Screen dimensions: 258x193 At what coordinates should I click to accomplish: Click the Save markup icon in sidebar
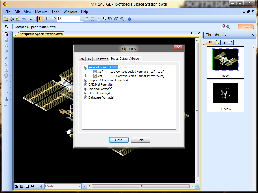[x=6, y=40]
